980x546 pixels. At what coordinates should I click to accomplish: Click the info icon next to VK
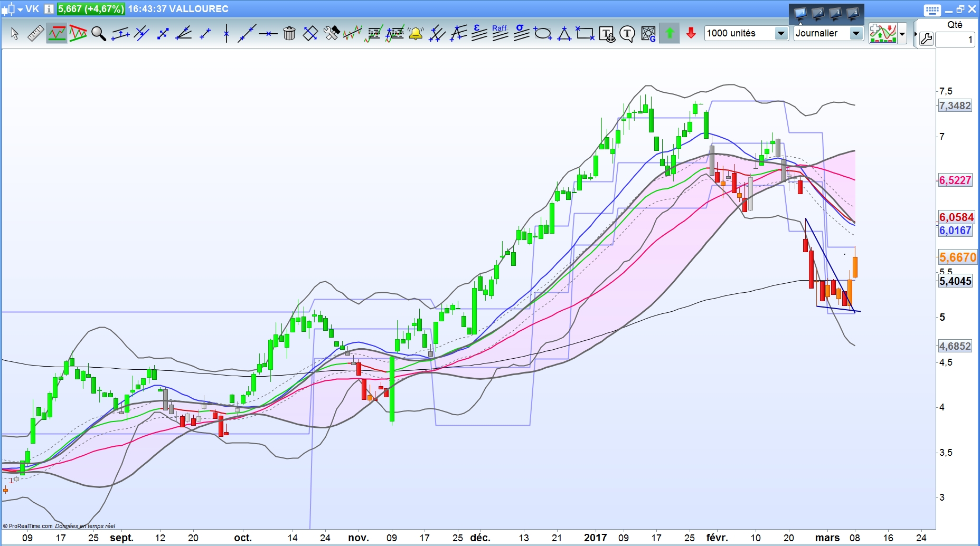[x=49, y=9]
